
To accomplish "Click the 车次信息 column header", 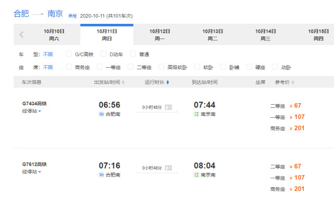I will [32, 82].
